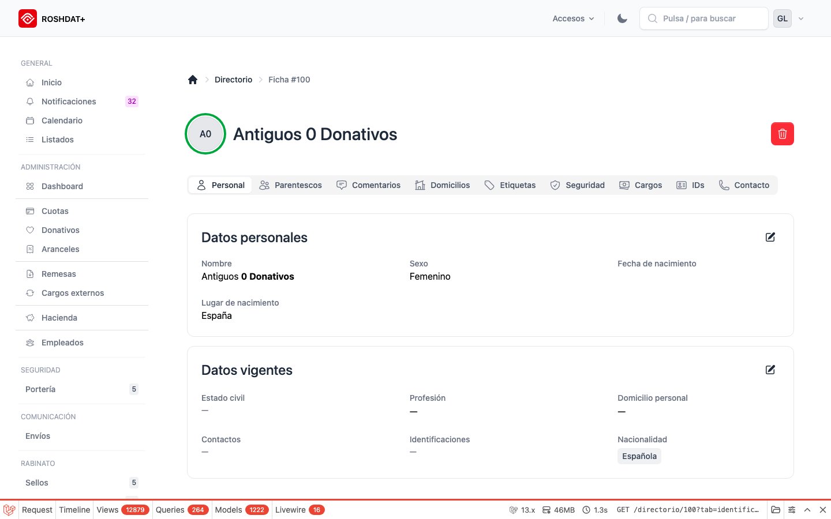Collapse the Debugbar with the chevron icon
Image resolution: width=831 pixels, height=519 pixels.
pos(807,510)
